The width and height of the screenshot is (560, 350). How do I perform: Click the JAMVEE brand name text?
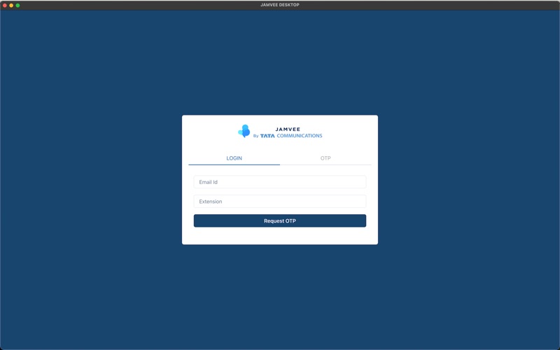pyautogui.click(x=288, y=129)
